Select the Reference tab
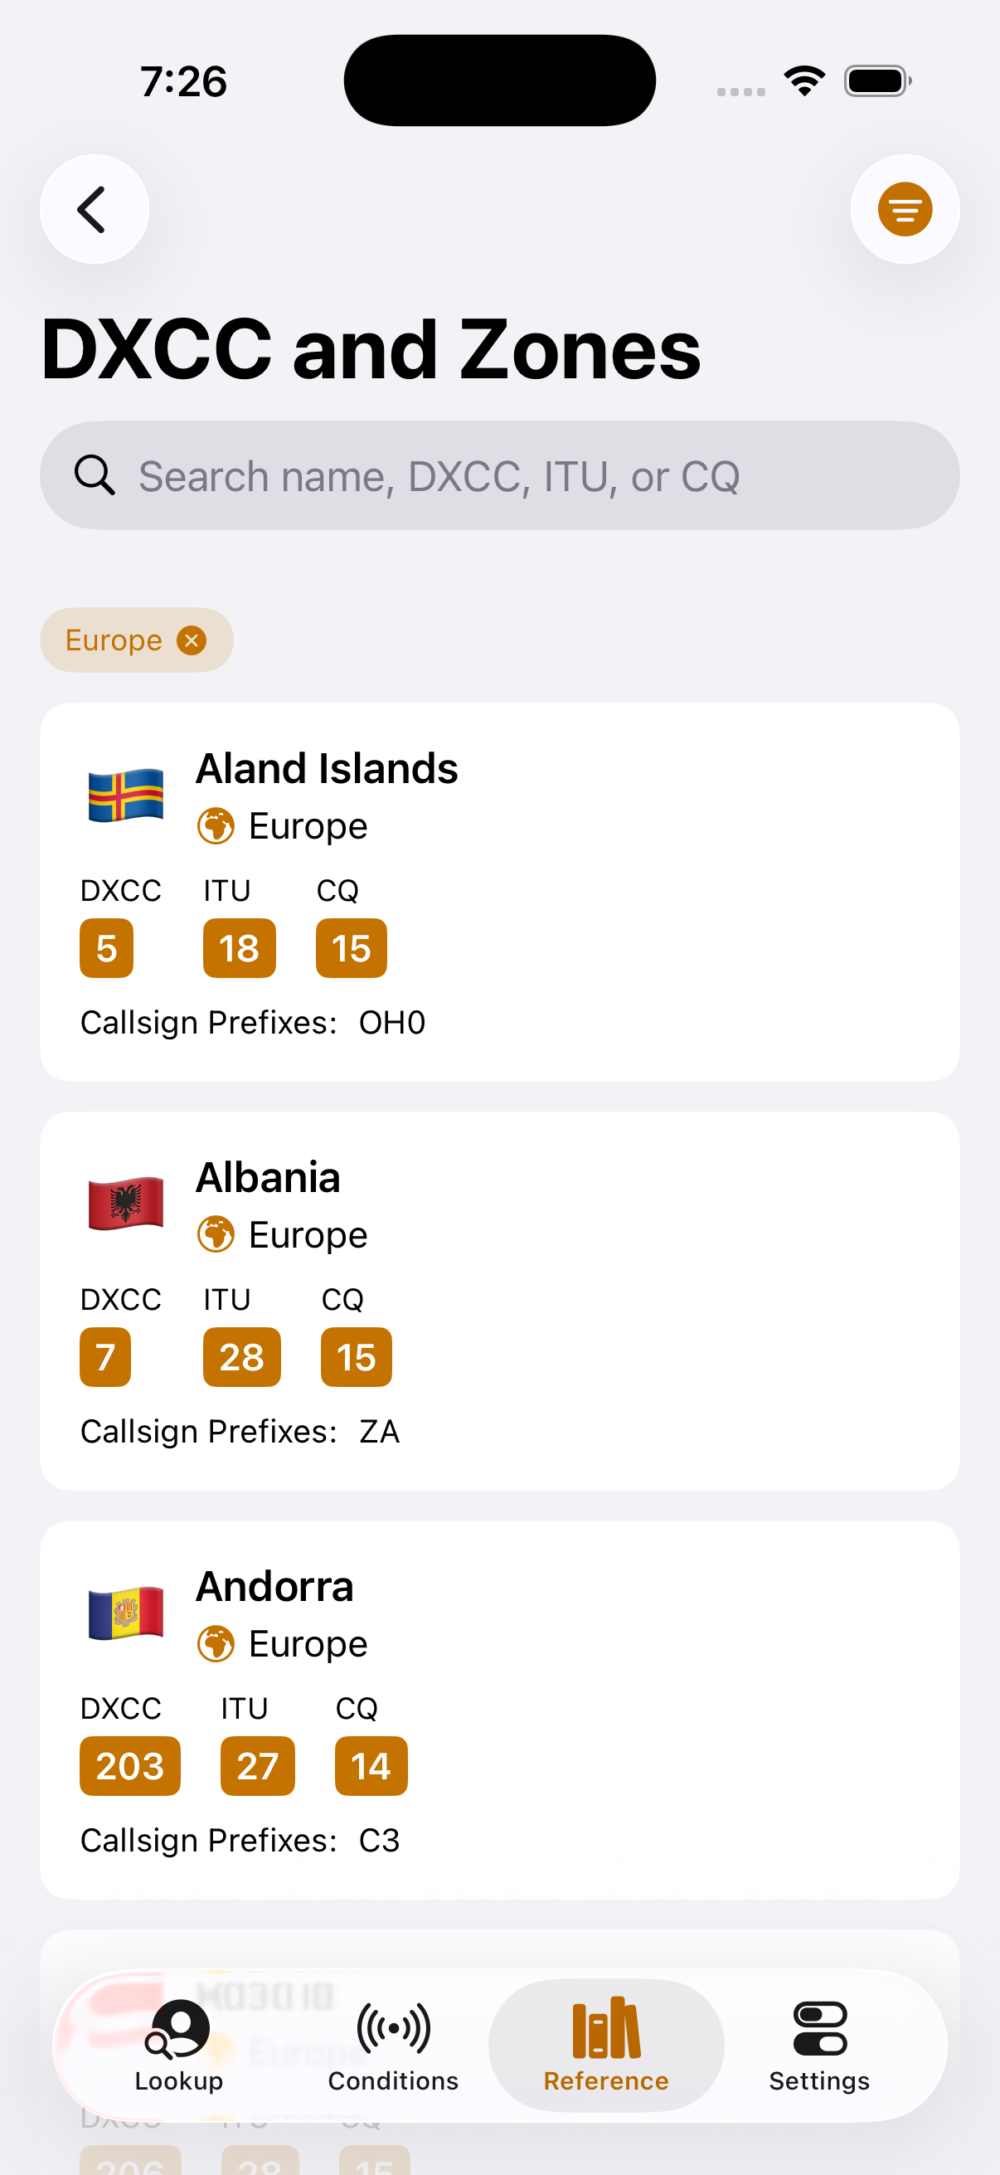 tap(606, 2045)
